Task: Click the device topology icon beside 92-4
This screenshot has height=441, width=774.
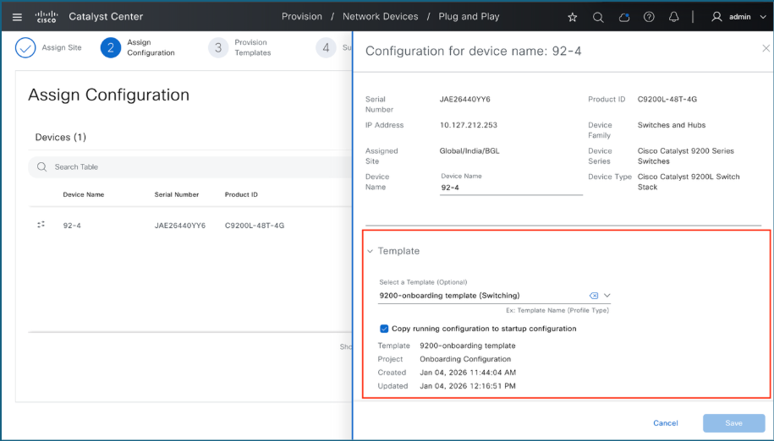Action: coord(41,225)
